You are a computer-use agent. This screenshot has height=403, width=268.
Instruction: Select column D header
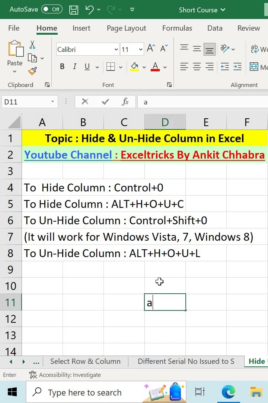[165, 122]
